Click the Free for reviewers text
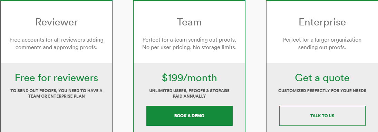 [x=56, y=78]
